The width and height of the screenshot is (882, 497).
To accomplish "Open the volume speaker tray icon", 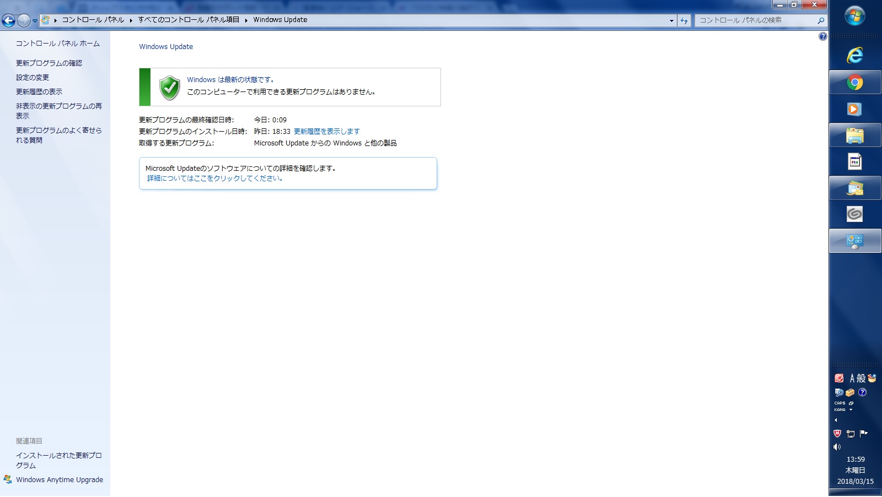I will point(837,447).
